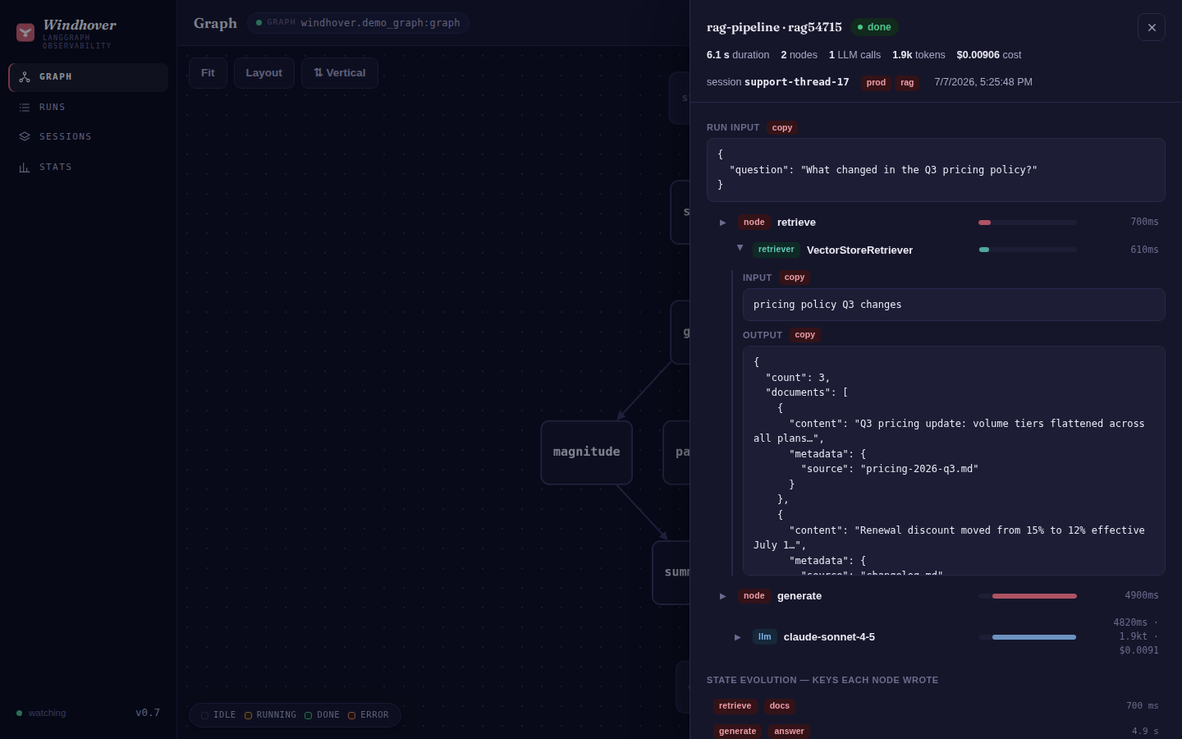Click the 4900ms generate timing
The height and width of the screenshot is (739, 1182).
point(1142,595)
